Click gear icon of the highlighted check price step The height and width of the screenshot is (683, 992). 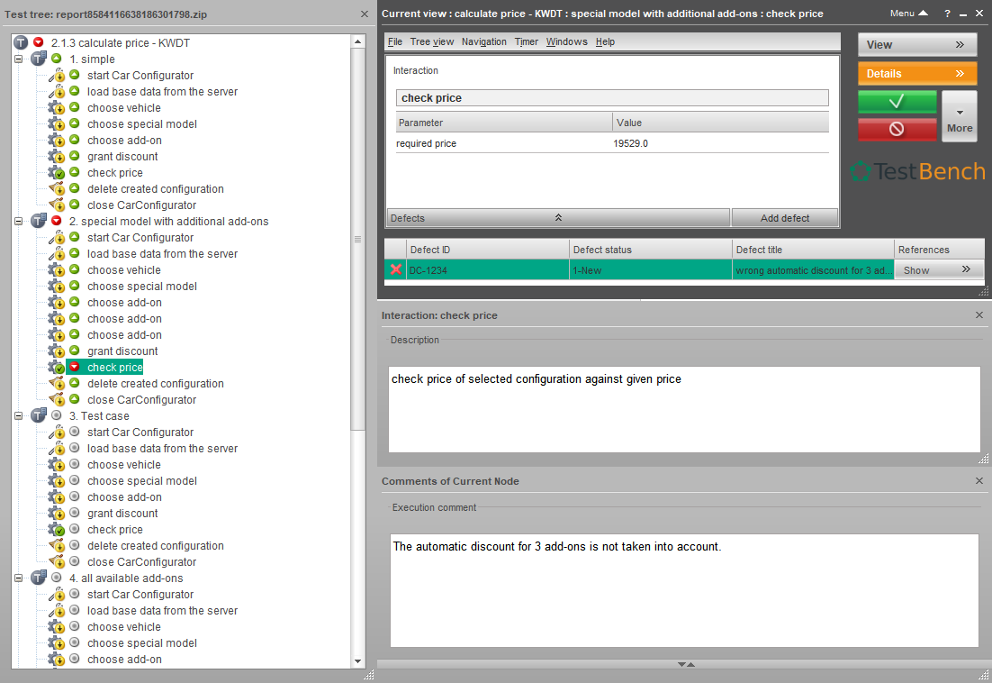click(57, 368)
